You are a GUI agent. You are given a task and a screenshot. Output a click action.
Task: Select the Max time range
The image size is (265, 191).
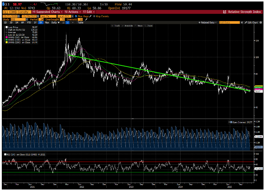[47, 22]
